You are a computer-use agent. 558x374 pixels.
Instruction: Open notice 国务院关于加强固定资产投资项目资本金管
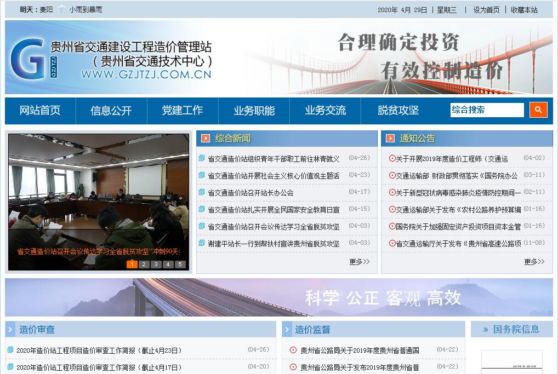(458, 227)
